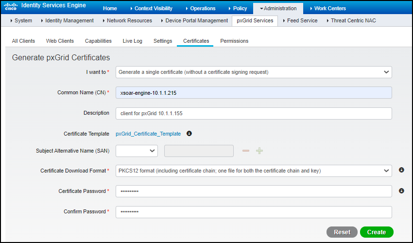This screenshot has height=243, width=413.
Task: Expand the Context Visibility menu
Action: coord(152,8)
